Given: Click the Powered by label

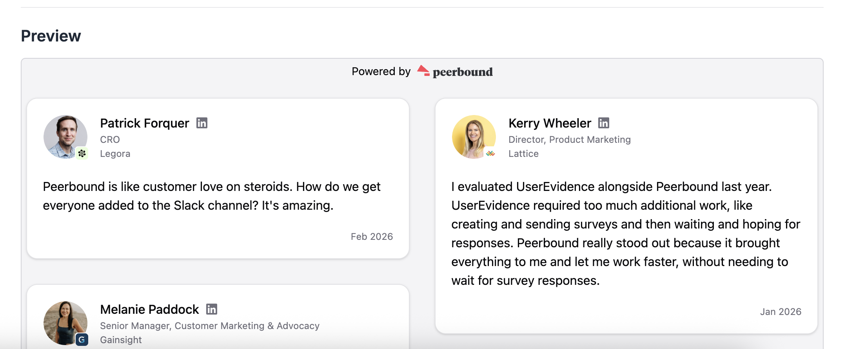Looking at the screenshot, I should click(381, 72).
